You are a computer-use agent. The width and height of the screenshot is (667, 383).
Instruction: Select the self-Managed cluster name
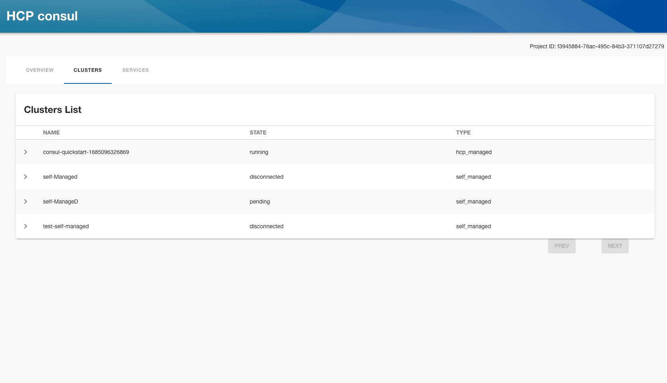(x=60, y=177)
